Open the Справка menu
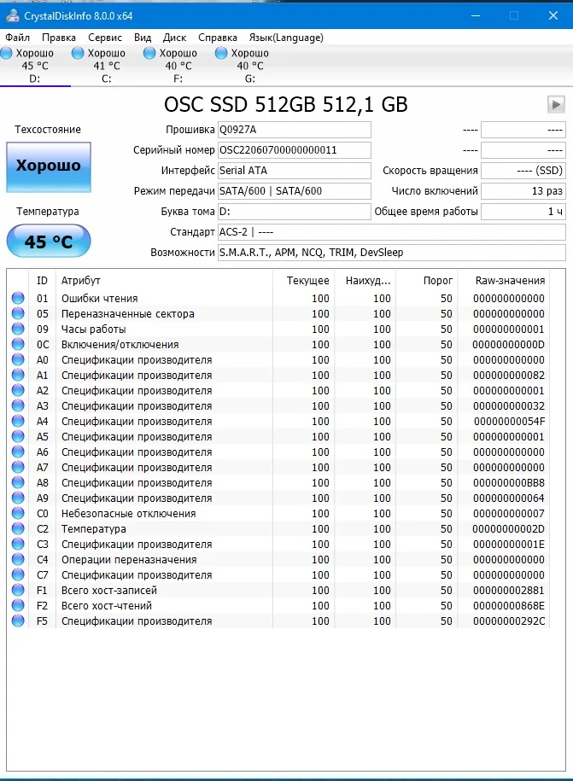The image size is (573, 781). click(x=217, y=38)
